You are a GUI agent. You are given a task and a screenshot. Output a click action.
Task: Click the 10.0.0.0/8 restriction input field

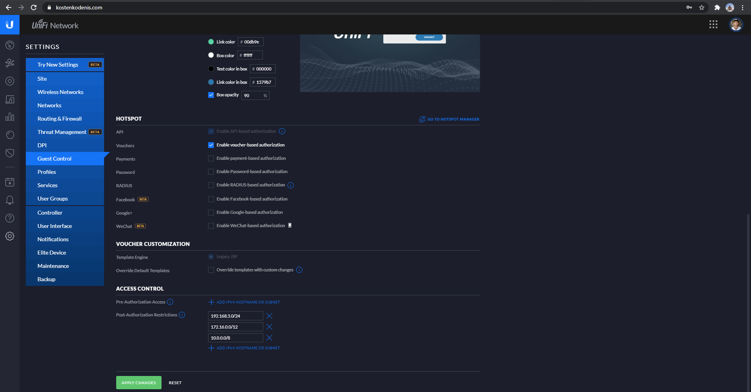(x=235, y=338)
